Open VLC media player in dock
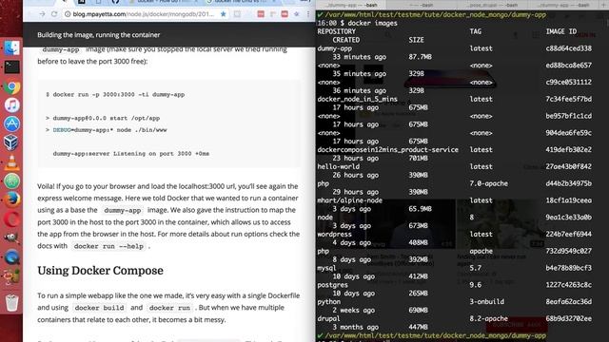 [x=11, y=162]
